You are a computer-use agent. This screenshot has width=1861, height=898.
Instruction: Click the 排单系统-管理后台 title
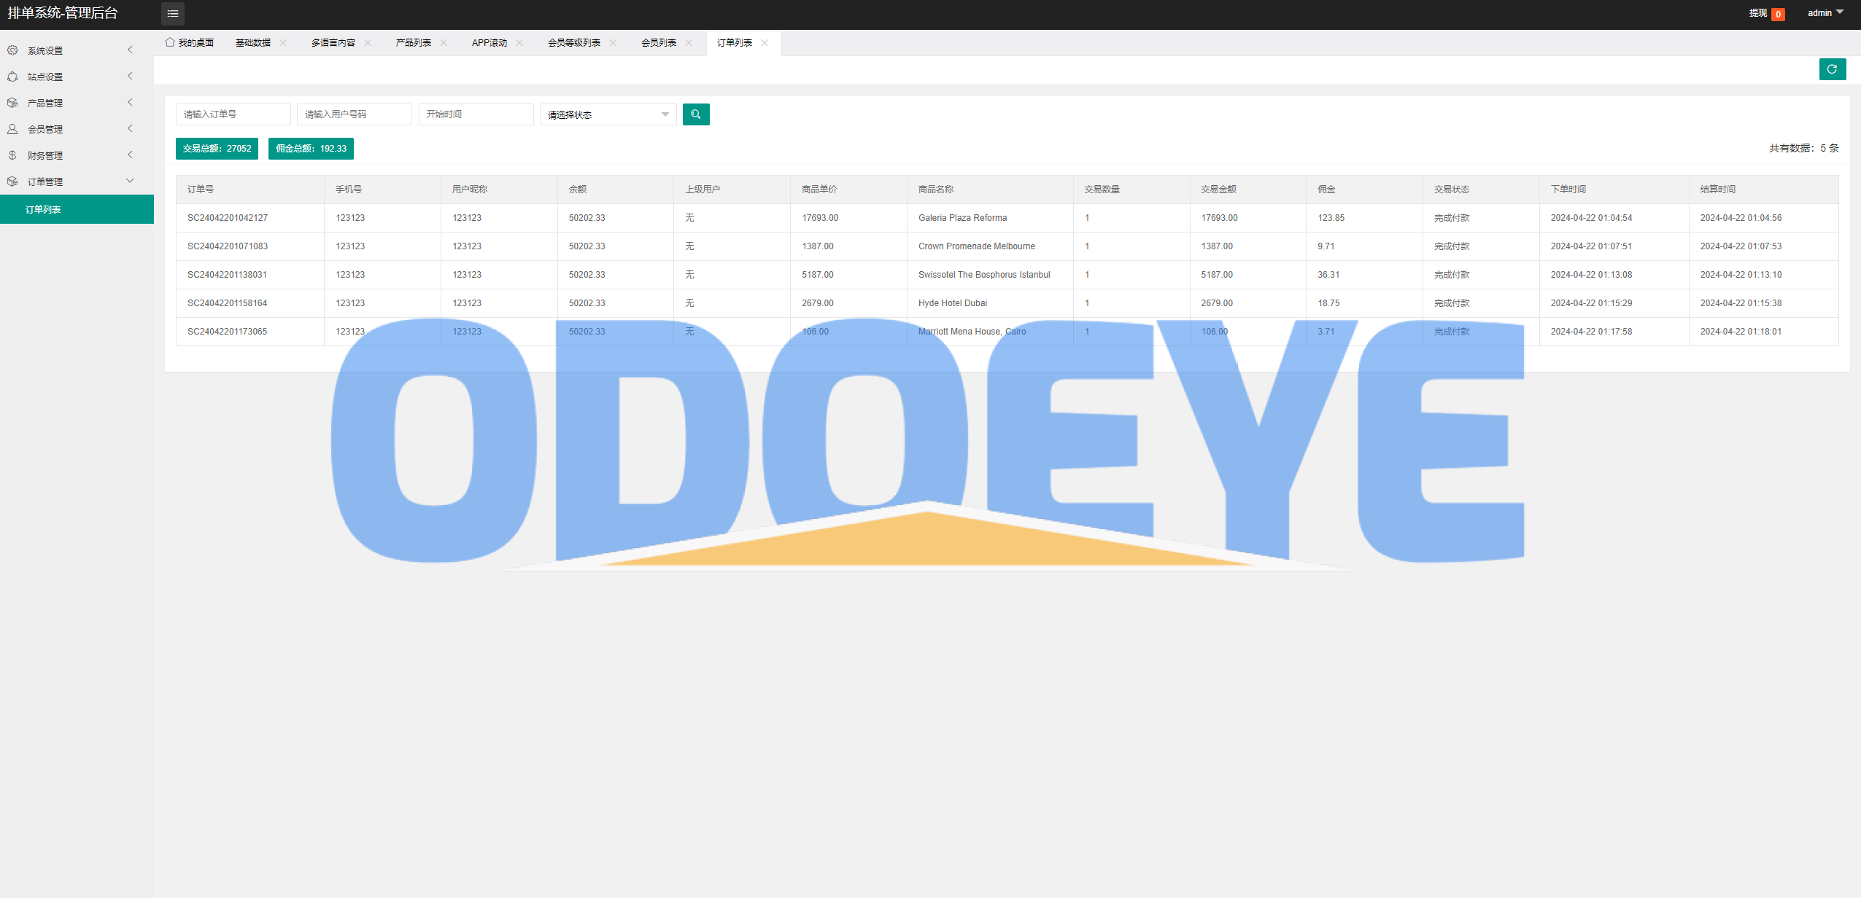point(63,13)
